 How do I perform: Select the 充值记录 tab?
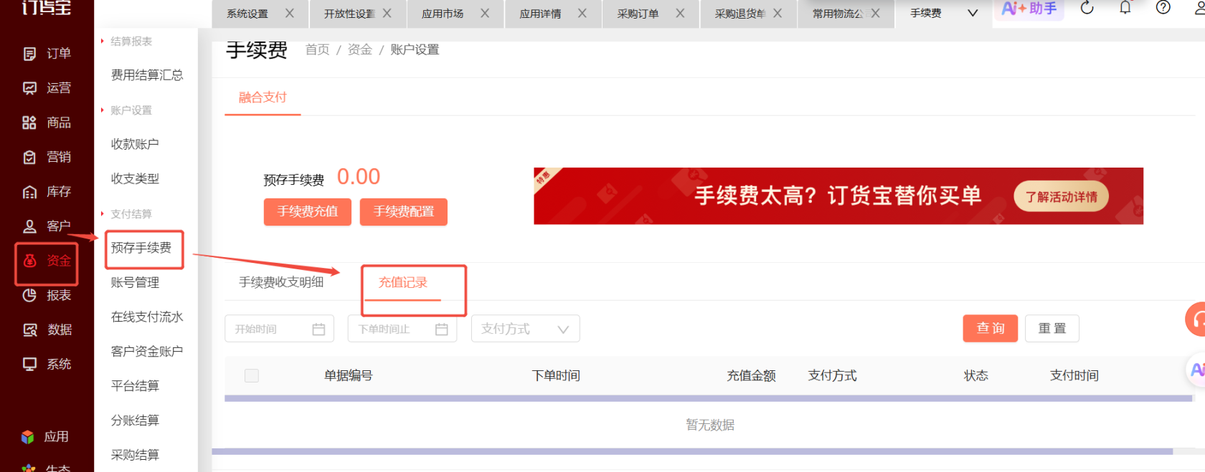[x=403, y=282]
